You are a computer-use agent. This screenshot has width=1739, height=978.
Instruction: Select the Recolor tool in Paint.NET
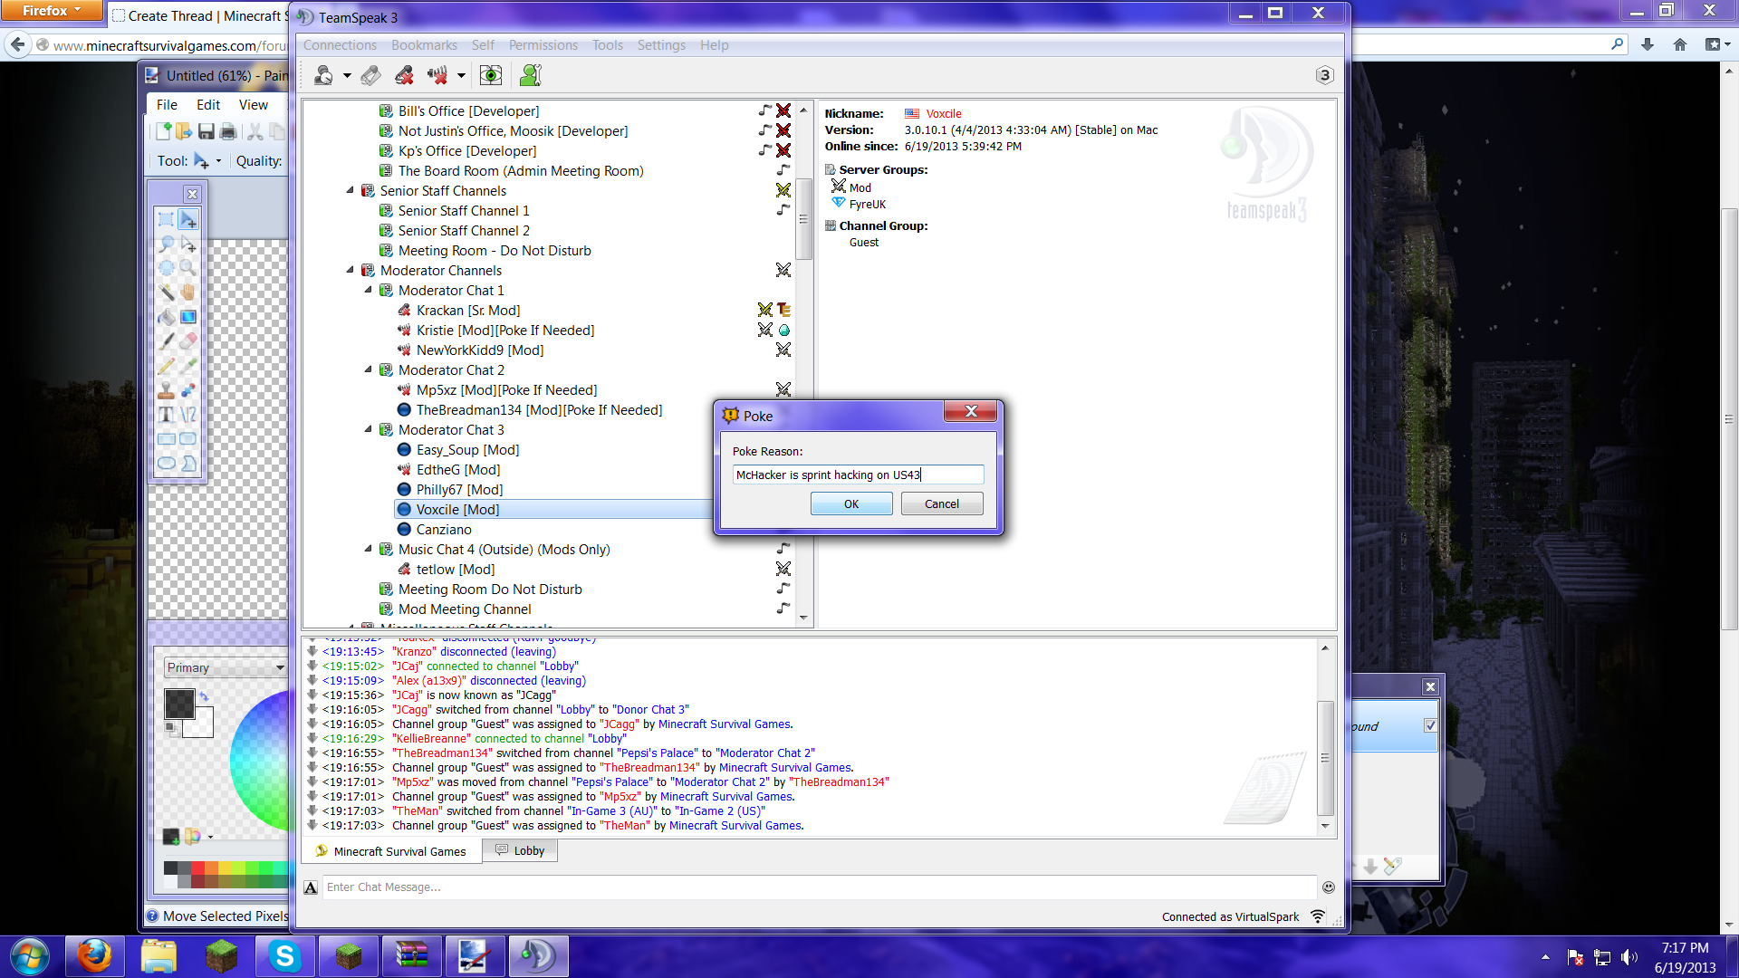coord(188,390)
